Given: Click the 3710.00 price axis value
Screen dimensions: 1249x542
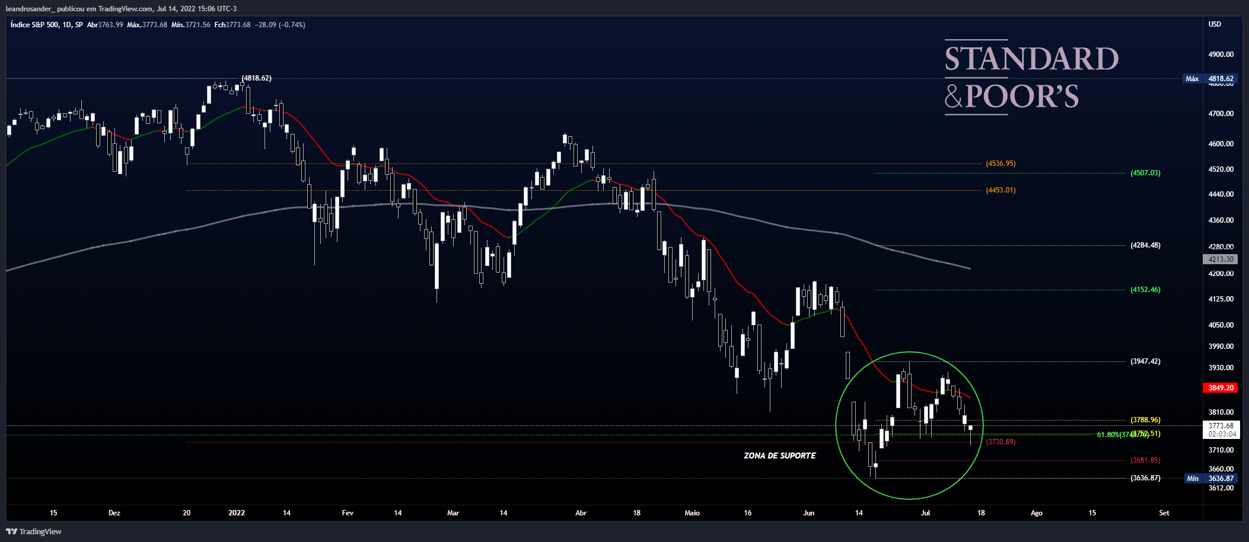Looking at the screenshot, I should point(1221,450).
